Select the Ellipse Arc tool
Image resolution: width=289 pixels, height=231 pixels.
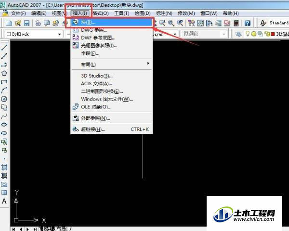point(4,133)
